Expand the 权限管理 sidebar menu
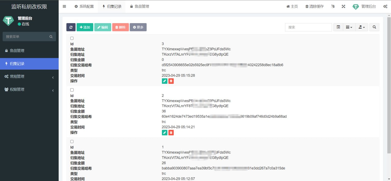Image resolution: width=391 pixels, height=181 pixels. 29,90
